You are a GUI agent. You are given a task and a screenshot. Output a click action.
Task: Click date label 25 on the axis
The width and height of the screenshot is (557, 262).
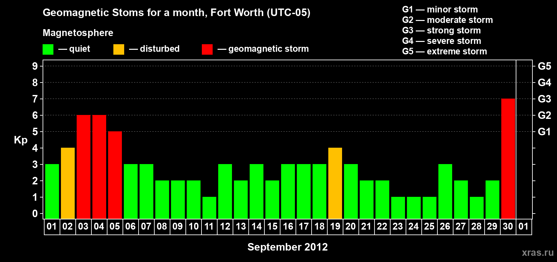(x=429, y=227)
